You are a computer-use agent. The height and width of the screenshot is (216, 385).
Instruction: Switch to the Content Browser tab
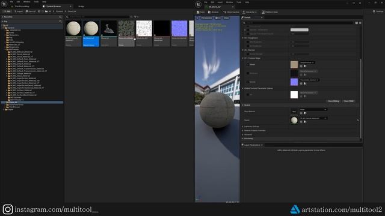(x=54, y=7)
